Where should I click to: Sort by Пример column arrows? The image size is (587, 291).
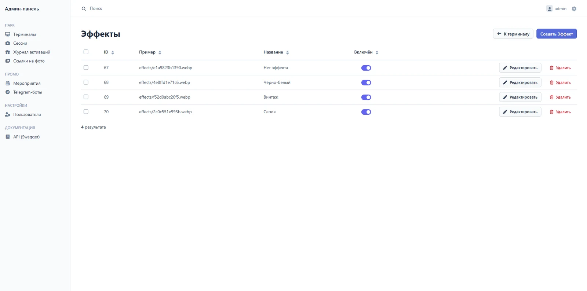pyautogui.click(x=160, y=52)
